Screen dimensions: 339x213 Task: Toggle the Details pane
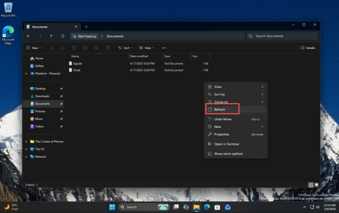pos(308,48)
